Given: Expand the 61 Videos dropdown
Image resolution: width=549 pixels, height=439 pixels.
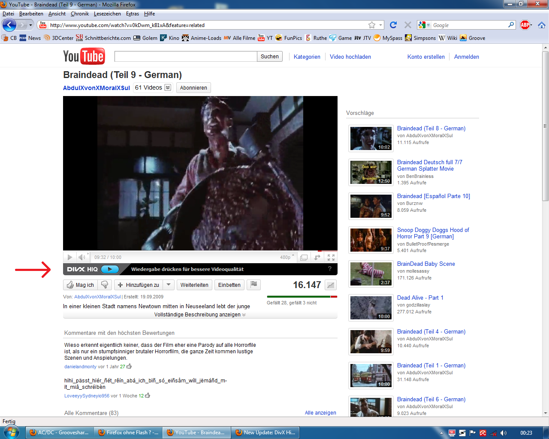Looking at the screenshot, I should (168, 87).
